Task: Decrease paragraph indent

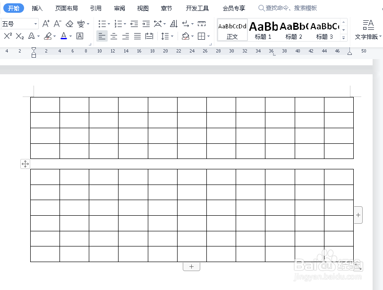Action: (x=134, y=24)
